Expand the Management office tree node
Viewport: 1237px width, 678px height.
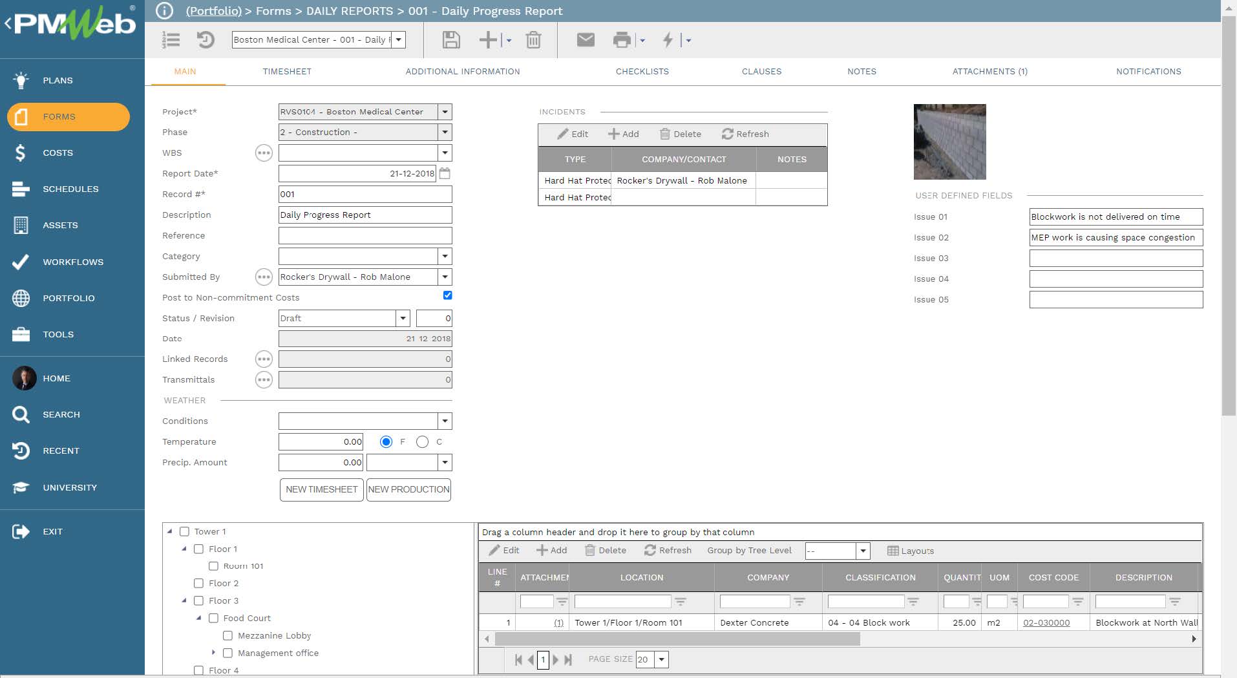coord(214,653)
